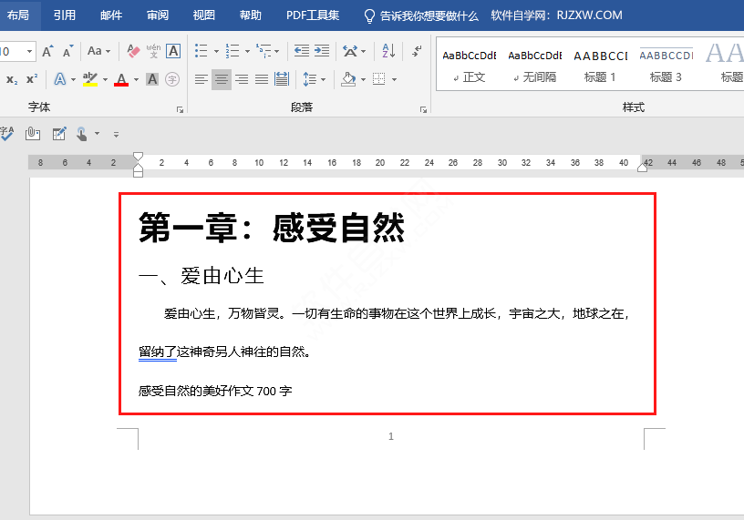Viewport: 744px width, 520px height.
Task: Click the right indent ruler marker
Action: [x=642, y=167]
